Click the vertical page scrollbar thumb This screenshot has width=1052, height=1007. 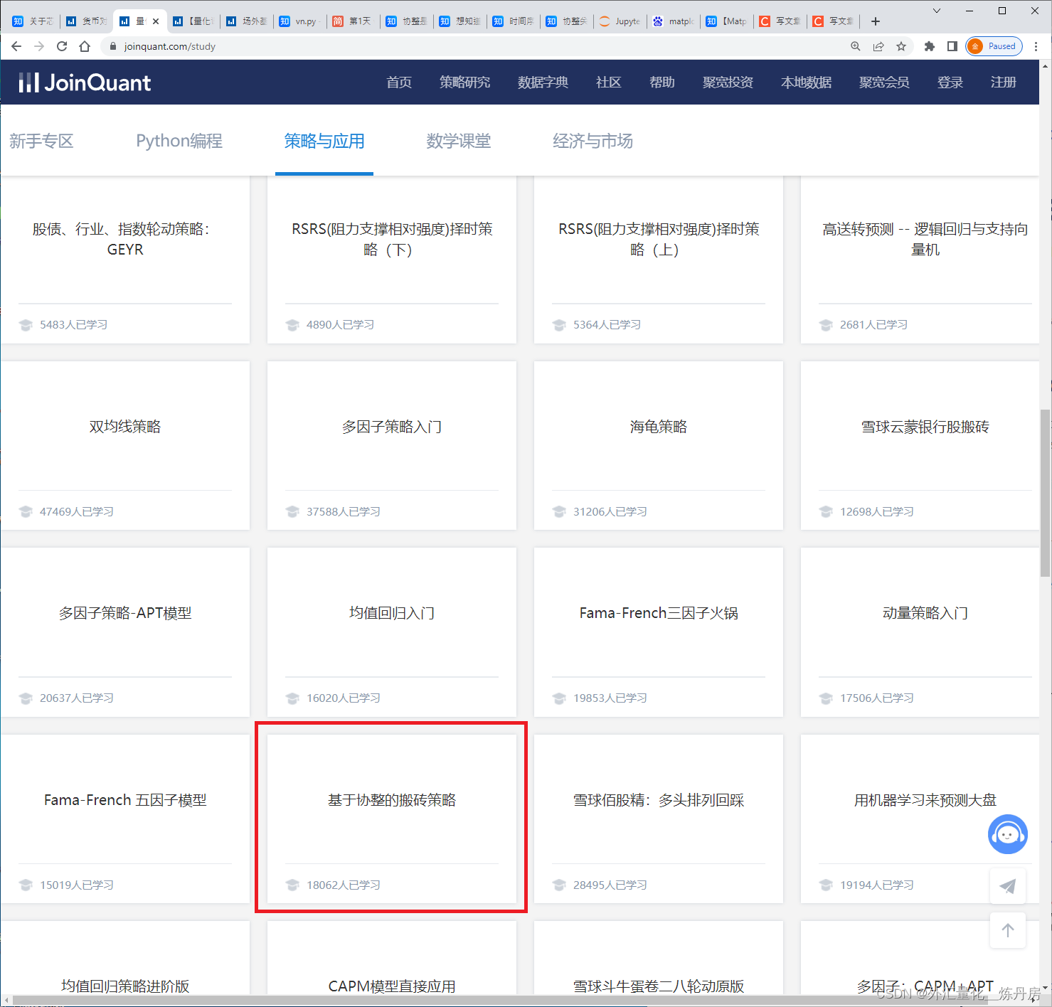[1045, 492]
